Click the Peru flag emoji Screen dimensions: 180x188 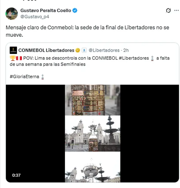pos(19,58)
